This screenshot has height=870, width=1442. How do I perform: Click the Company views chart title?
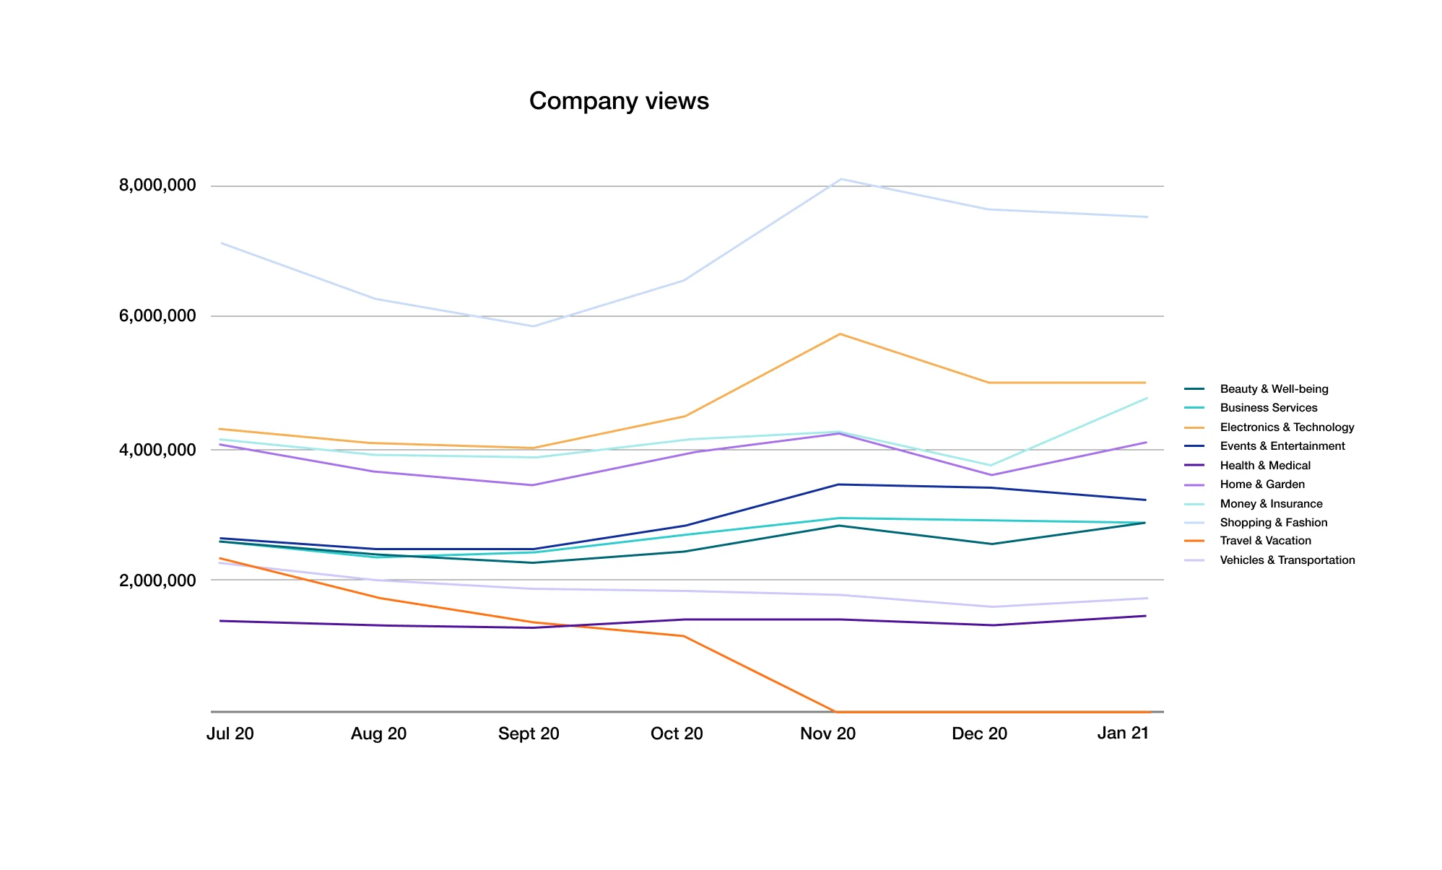point(619,101)
